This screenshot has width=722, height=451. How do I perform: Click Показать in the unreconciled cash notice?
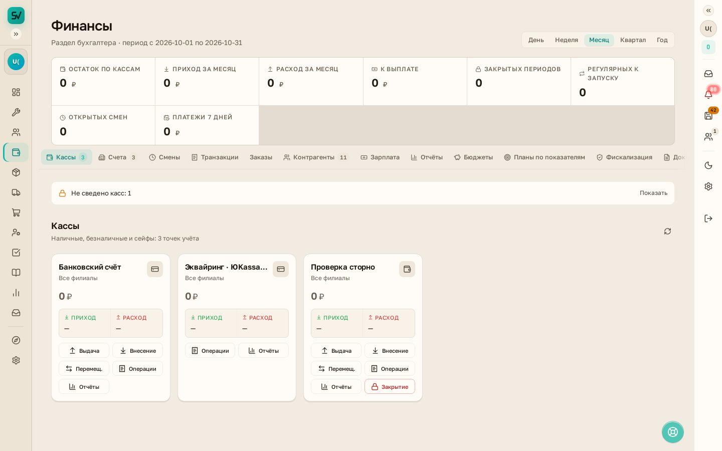[x=653, y=193]
